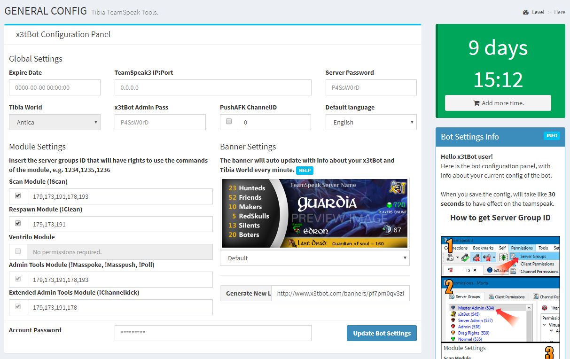Toggle the Ventrilo Module checkbox
The width and height of the screenshot is (570, 359).
[18, 251]
